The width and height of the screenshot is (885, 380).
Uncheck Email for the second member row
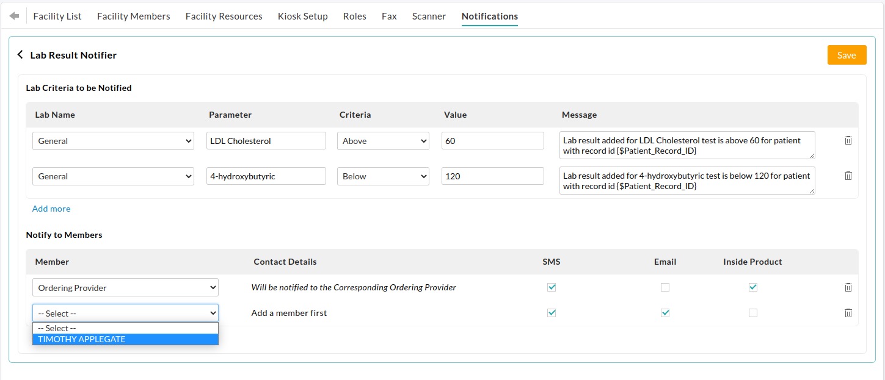665,312
